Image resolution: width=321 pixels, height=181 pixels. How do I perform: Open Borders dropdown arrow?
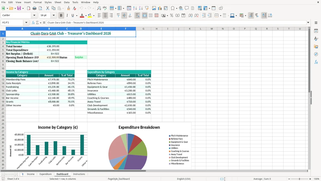click(x=220, y=16)
